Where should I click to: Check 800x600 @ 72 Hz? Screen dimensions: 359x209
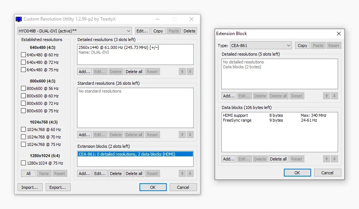23,103
